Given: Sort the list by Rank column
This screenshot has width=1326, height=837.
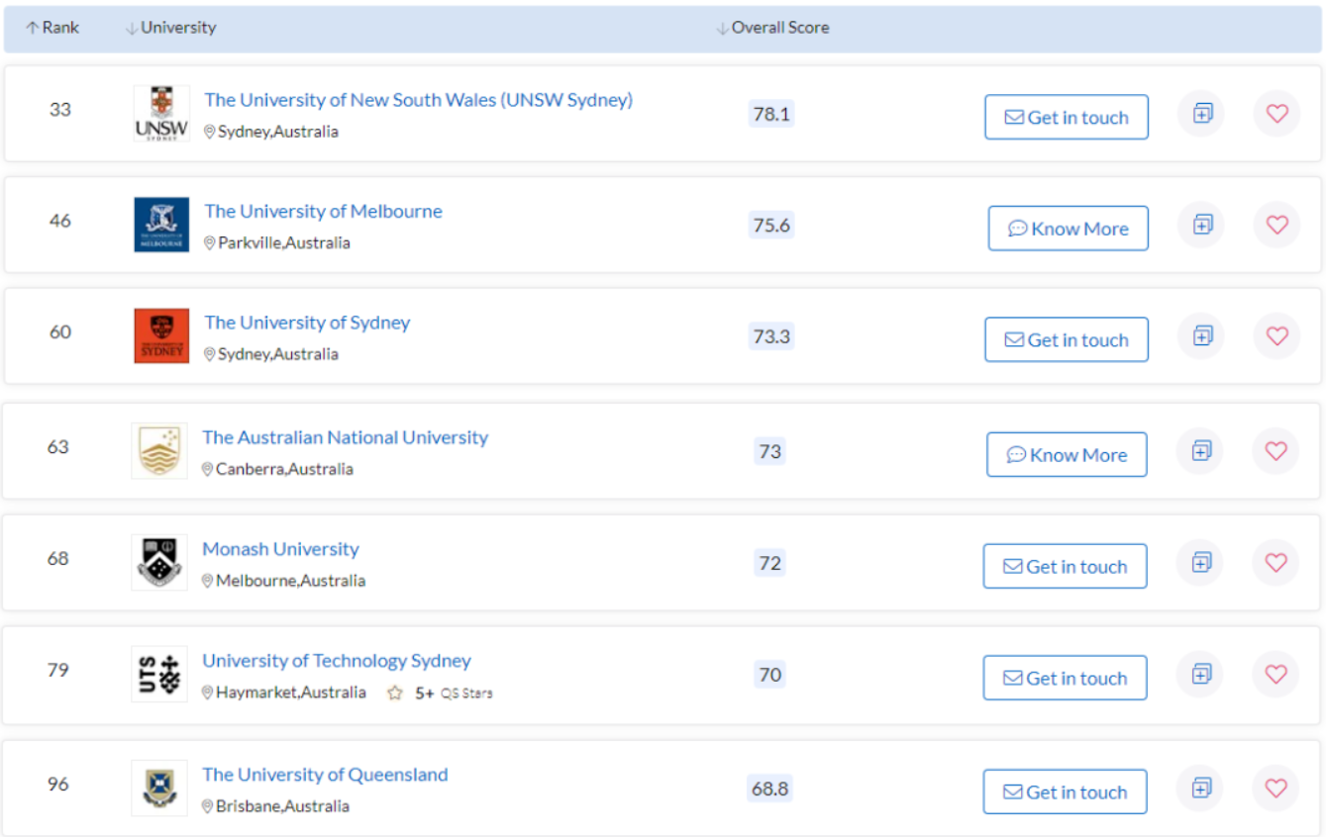Looking at the screenshot, I should click(x=52, y=28).
